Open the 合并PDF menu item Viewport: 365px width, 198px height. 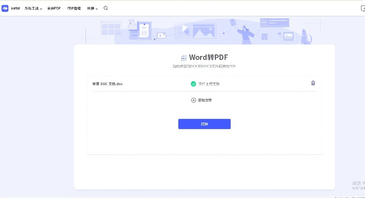point(53,8)
